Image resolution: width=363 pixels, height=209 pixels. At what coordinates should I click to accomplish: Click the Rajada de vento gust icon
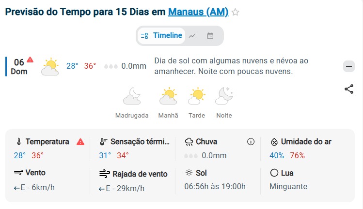click(x=104, y=174)
